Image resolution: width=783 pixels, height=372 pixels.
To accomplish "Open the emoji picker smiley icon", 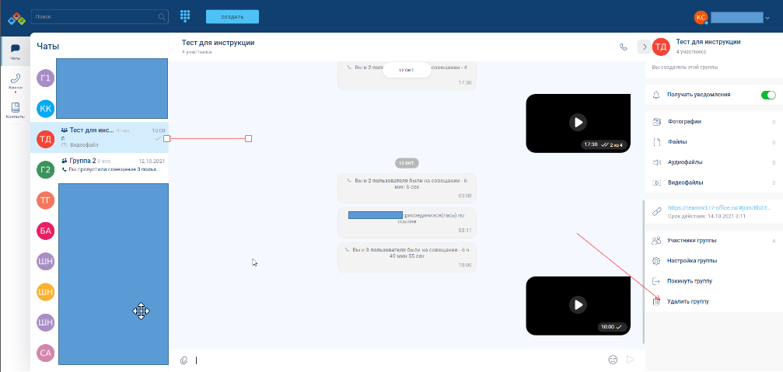I will (613, 360).
